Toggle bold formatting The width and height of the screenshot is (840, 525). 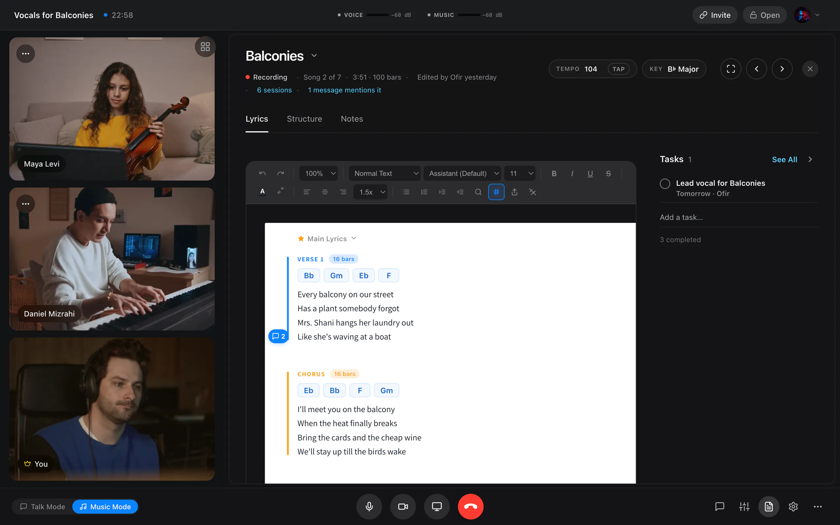(x=554, y=173)
